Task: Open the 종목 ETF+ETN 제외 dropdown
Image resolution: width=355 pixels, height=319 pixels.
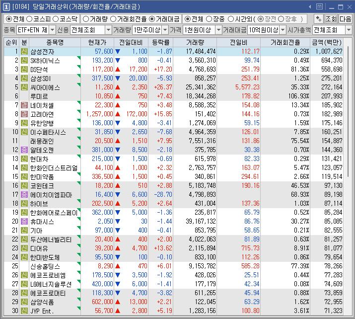Action: tap(52, 30)
